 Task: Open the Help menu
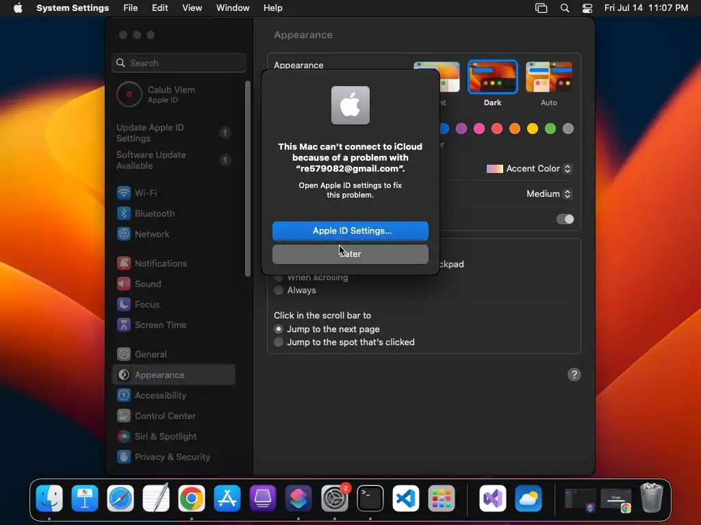click(x=272, y=8)
